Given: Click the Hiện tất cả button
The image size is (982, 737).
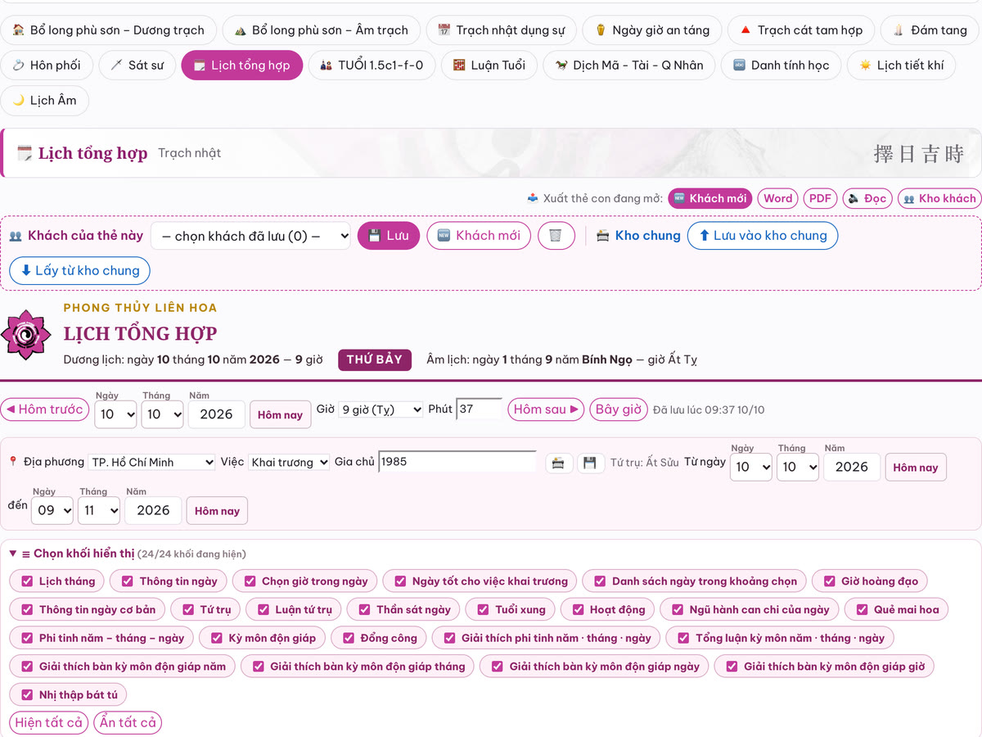Looking at the screenshot, I should (49, 722).
